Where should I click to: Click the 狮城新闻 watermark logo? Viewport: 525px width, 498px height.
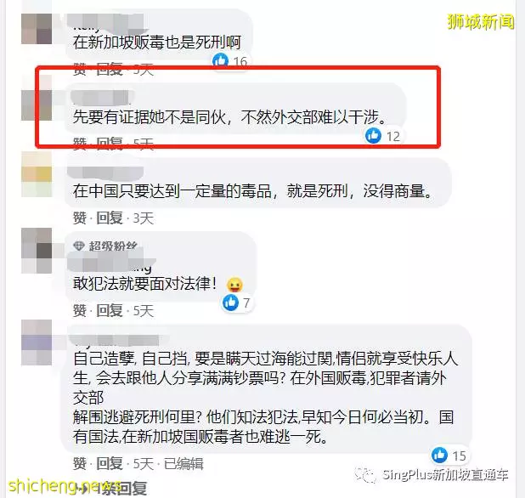pyautogui.click(x=481, y=22)
